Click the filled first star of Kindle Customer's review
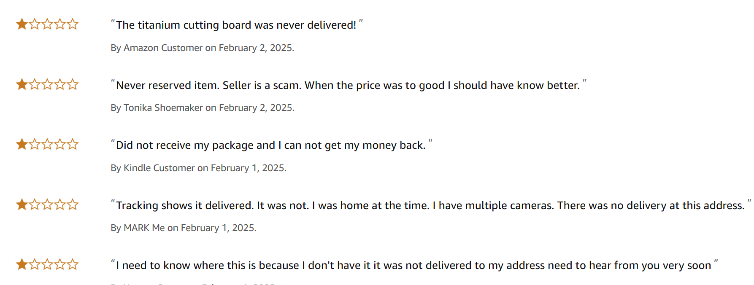The height and width of the screenshot is (285, 754). point(22,144)
